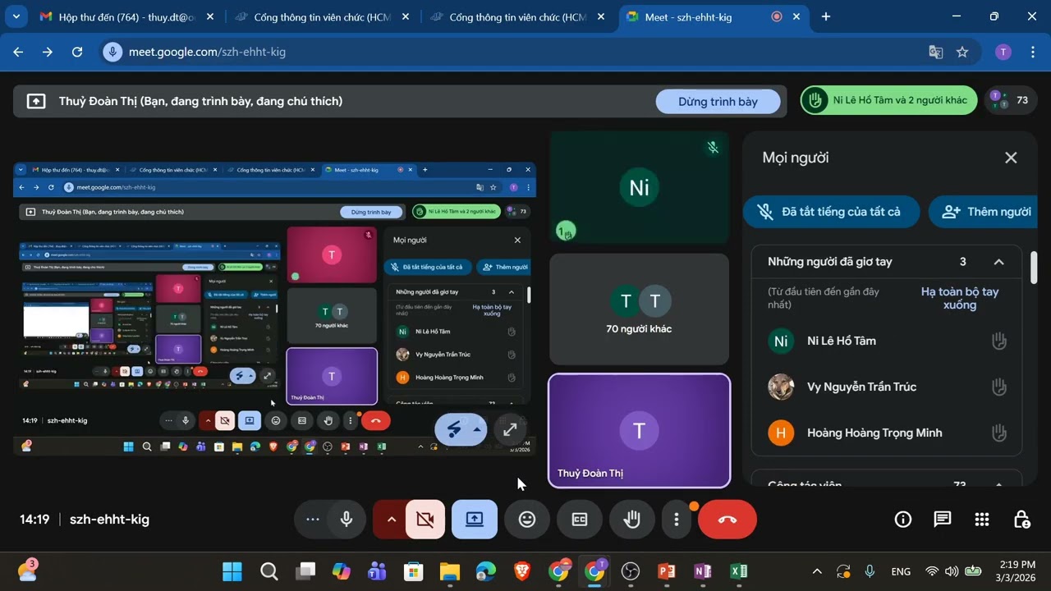Select participant name Vy Nguyễn Trần Trúc
The height and width of the screenshot is (591, 1051).
point(861,387)
